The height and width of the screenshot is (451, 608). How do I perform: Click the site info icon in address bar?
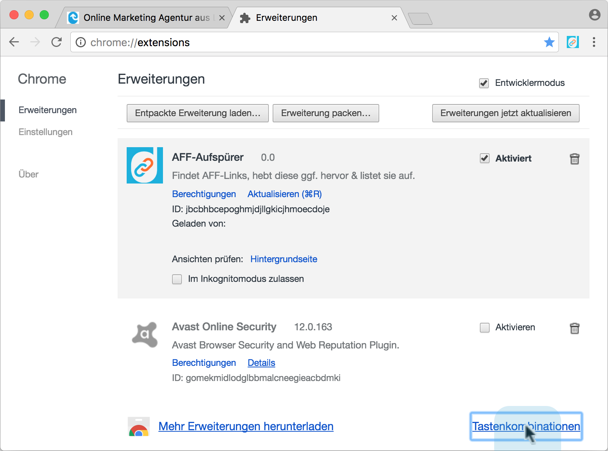click(81, 42)
